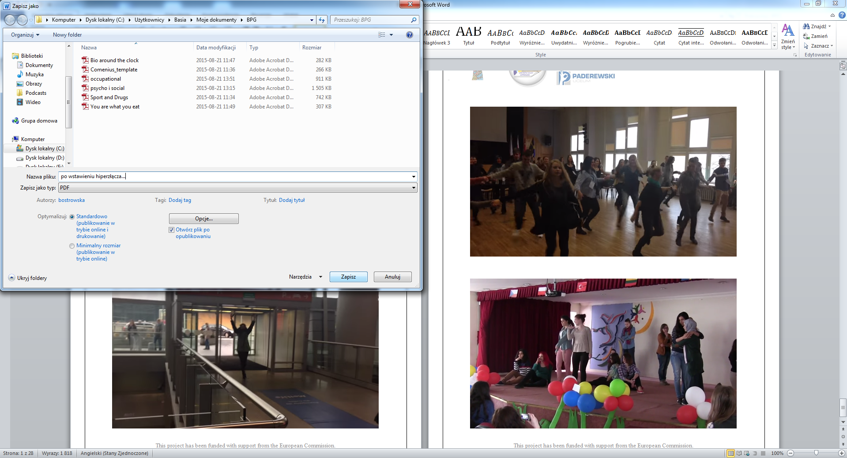
Task: Click the 'Dodaj tytuł' link
Action: coord(292,200)
